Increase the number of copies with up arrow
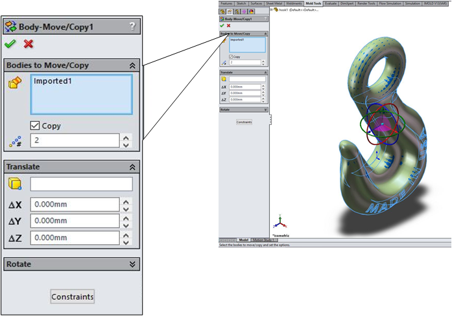Screen dimensions: 452x316 tap(126, 137)
